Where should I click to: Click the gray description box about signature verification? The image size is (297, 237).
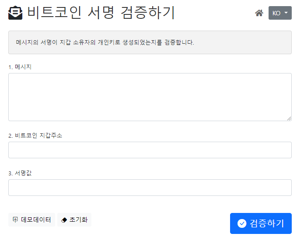[150, 42]
